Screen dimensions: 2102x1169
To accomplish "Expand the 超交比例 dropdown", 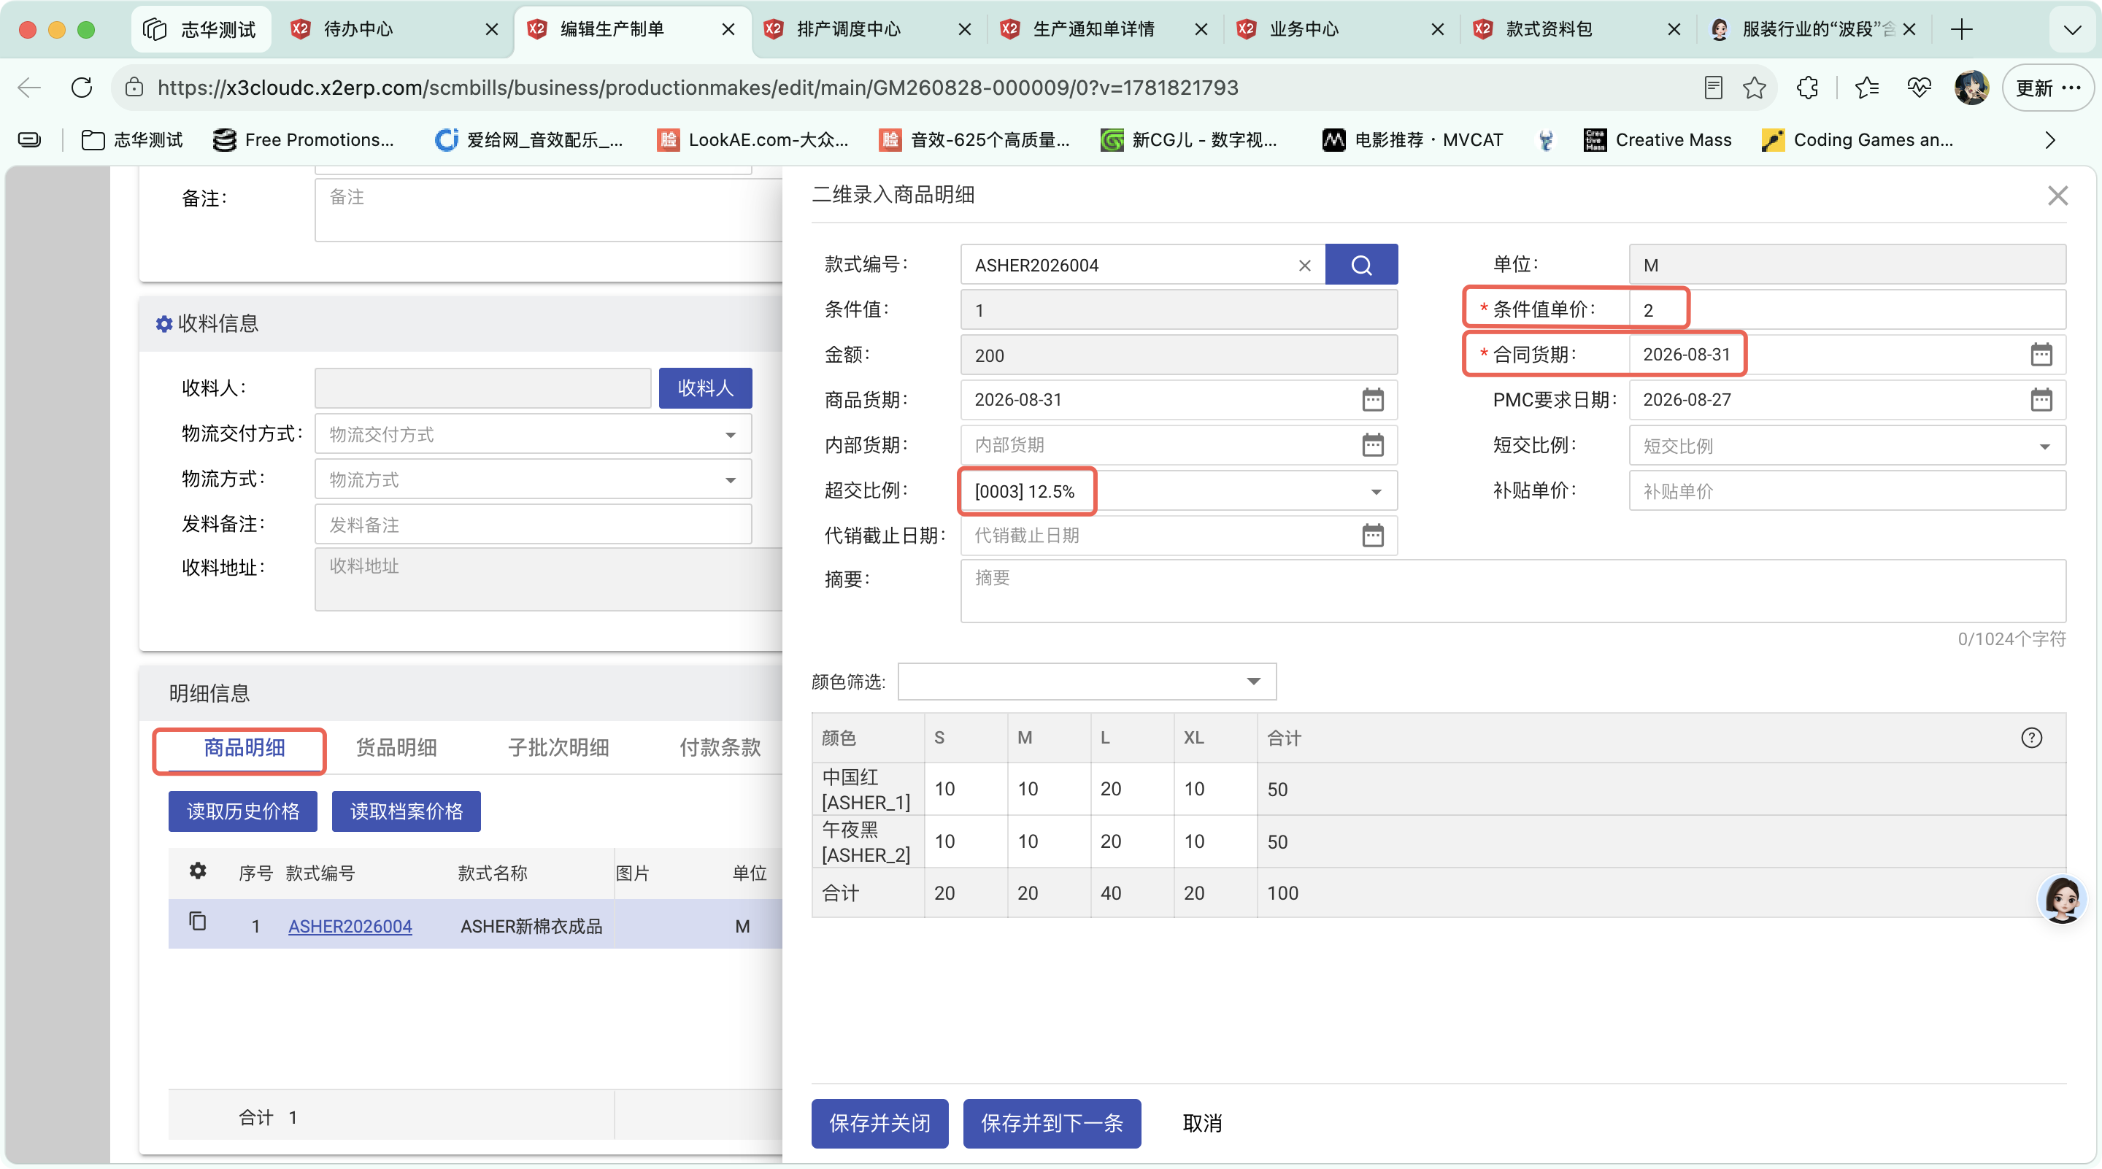I will pyautogui.click(x=1376, y=492).
